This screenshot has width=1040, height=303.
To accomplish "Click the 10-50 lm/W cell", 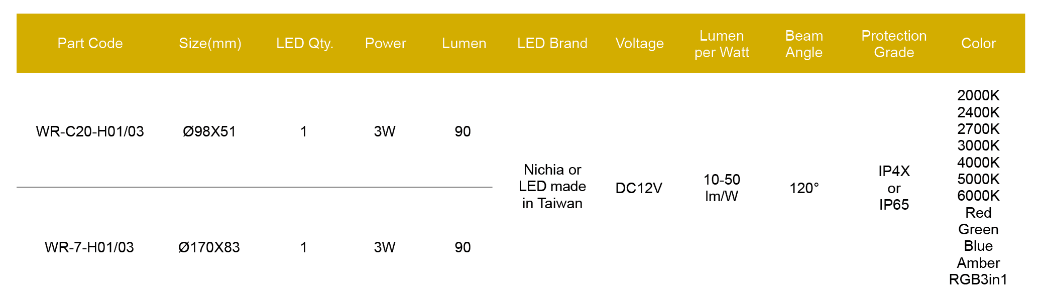I will pyautogui.click(x=722, y=188).
